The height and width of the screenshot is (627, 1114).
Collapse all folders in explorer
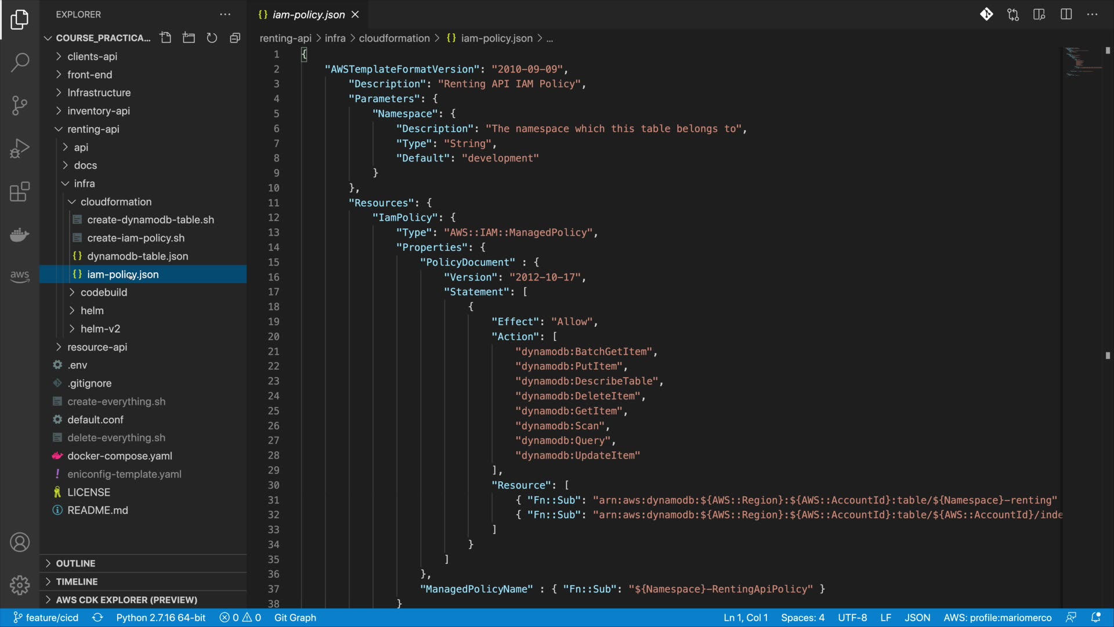point(235,38)
